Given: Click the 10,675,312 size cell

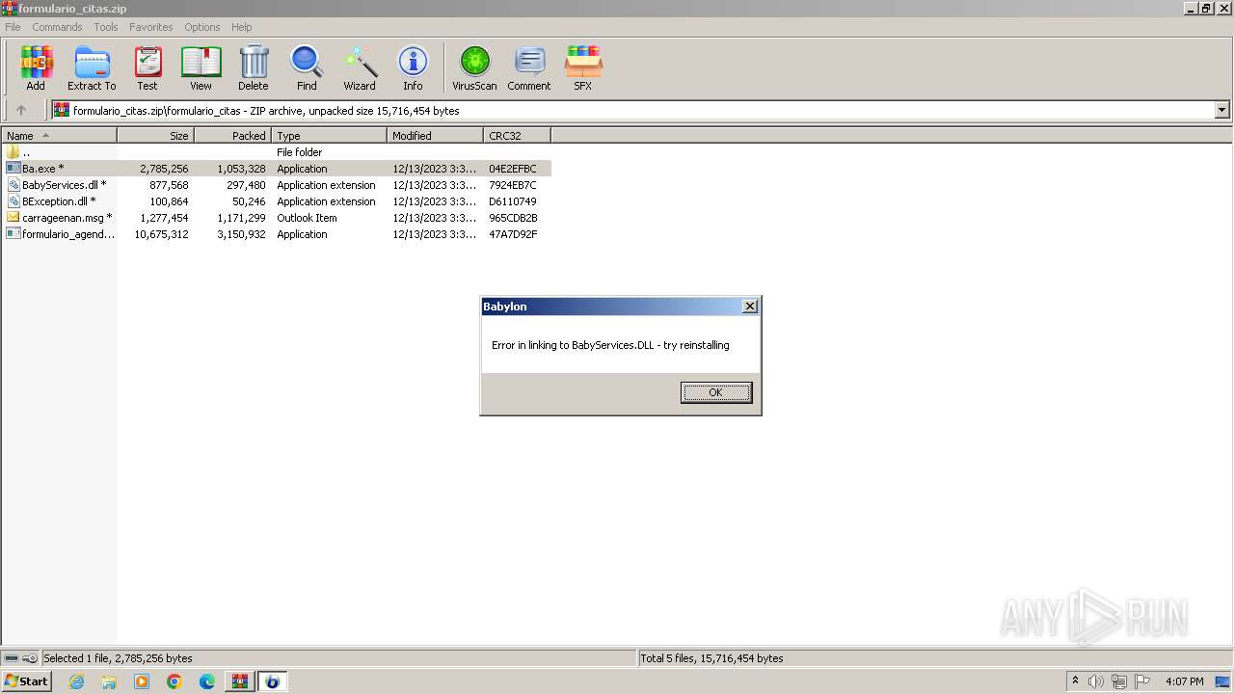Looking at the screenshot, I should [161, 234].
